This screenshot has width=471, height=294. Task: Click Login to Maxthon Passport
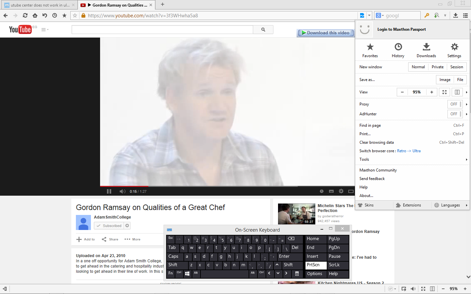(402, 29)
